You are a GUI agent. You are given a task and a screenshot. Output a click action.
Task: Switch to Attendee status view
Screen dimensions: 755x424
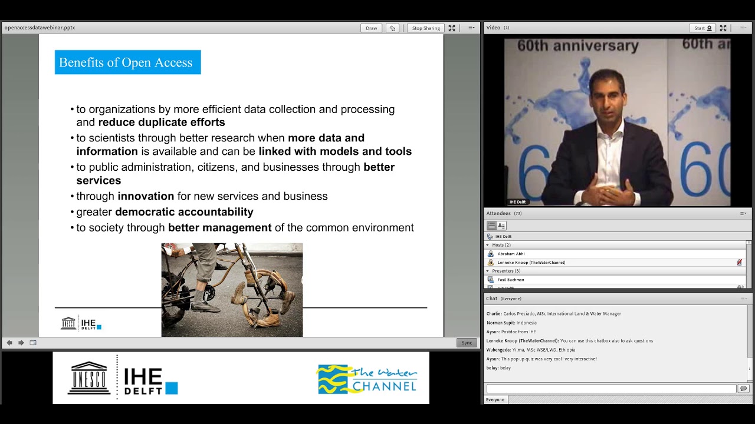[501, 226]
